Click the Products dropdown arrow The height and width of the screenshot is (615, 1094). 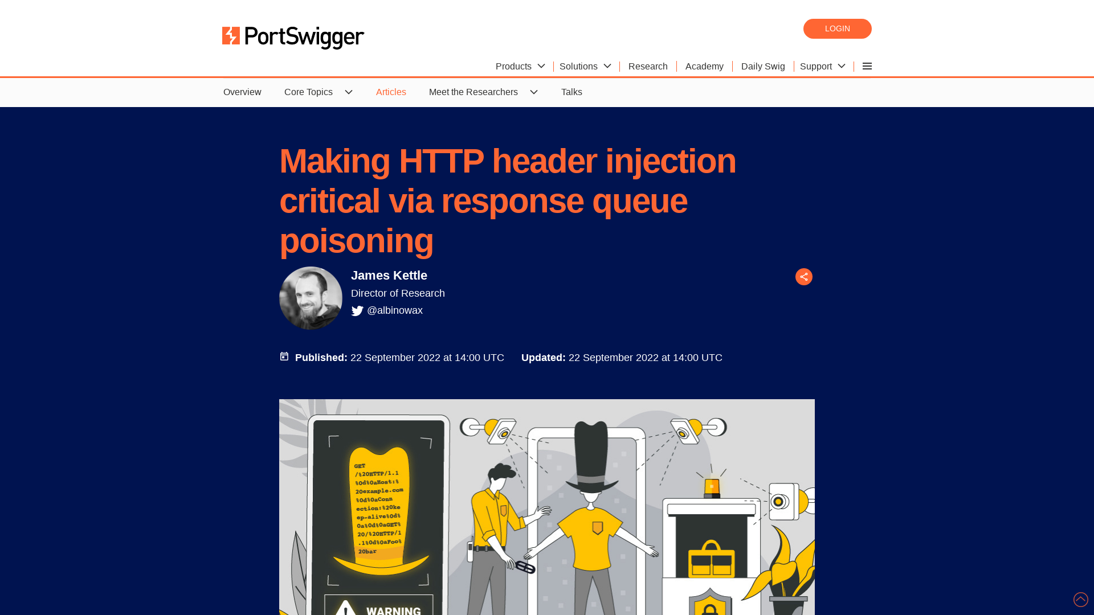tap(541, 66)
